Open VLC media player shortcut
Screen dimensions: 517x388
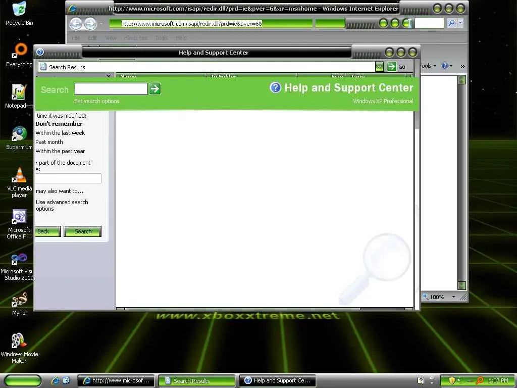point(19,182)
